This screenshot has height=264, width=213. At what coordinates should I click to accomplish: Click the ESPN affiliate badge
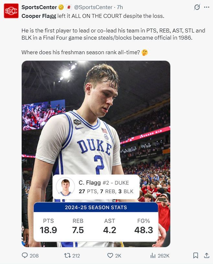(69, 7)
